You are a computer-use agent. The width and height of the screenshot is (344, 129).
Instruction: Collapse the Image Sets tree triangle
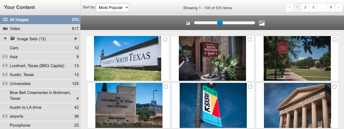pyautogui.click(x=5, y=39)
